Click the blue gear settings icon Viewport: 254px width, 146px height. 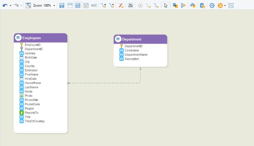[x=212, y=5]
